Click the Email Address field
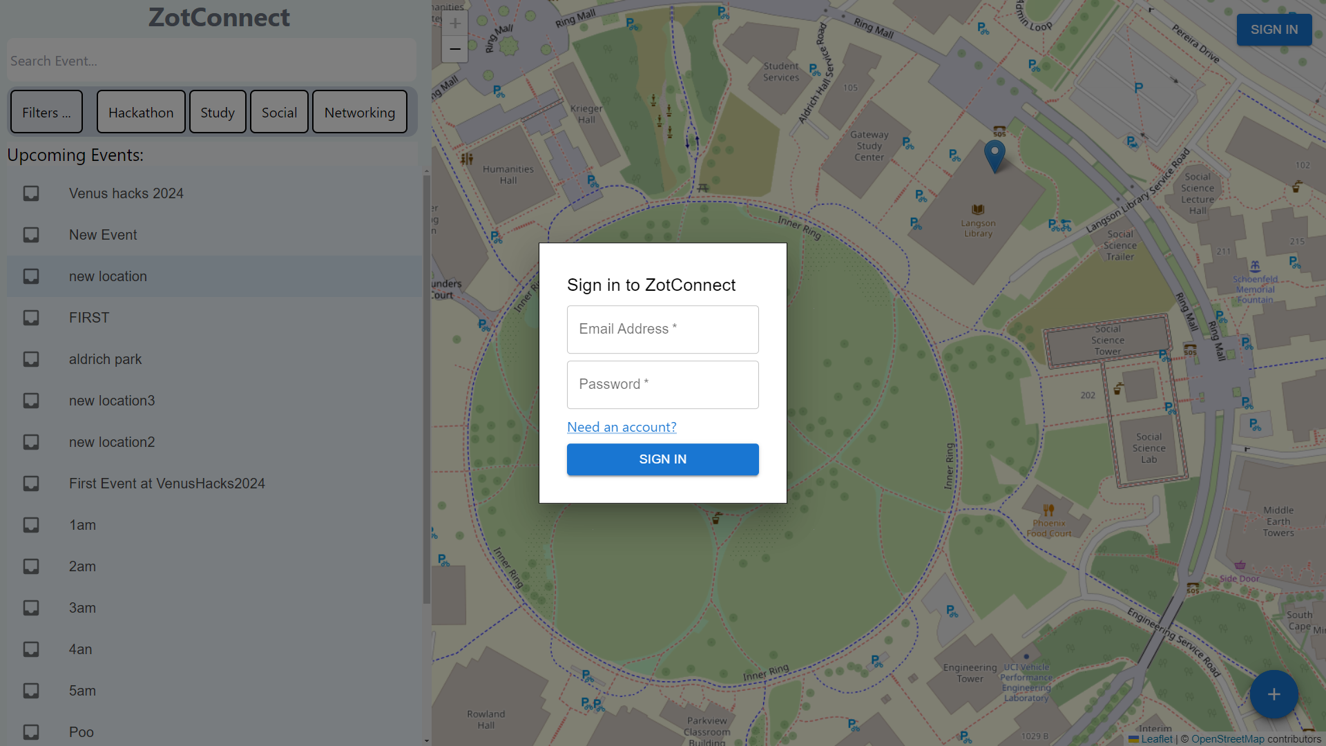The width and height of the screenshot is (1326, 746). [662, 329]
